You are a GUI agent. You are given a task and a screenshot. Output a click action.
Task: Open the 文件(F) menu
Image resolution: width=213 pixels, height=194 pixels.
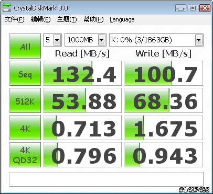14,19
